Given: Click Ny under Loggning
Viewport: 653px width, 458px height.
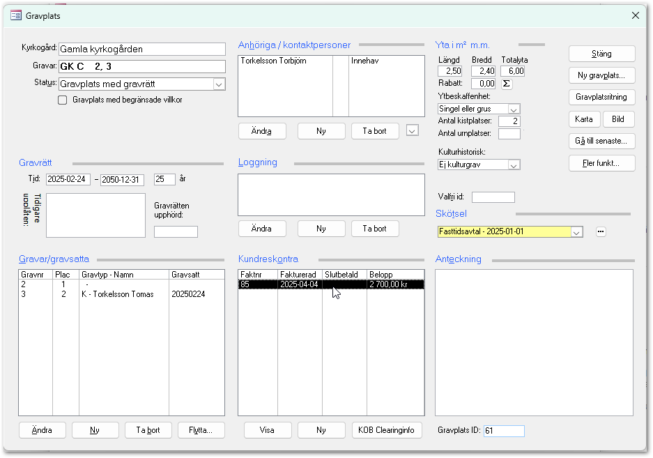Looking at the screenshot, I should [321, 229].
